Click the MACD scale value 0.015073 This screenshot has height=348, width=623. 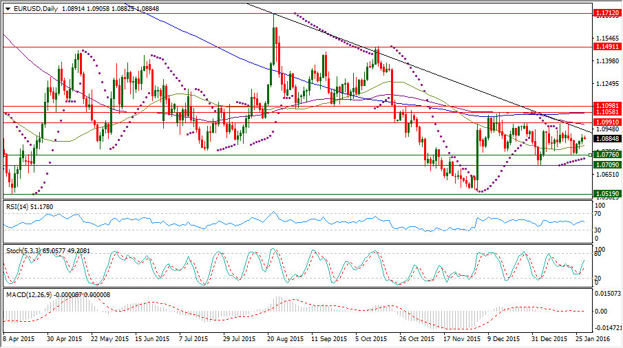pyautogui.click(x=608, y=293)
